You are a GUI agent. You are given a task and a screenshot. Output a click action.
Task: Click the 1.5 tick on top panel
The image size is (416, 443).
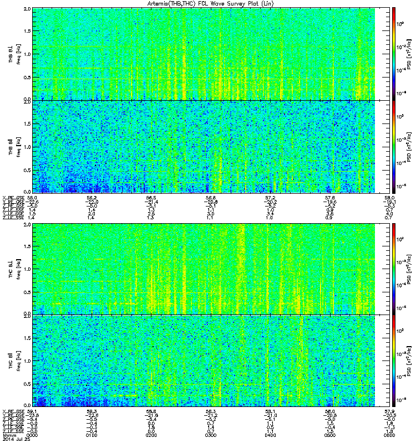point(27,31)
